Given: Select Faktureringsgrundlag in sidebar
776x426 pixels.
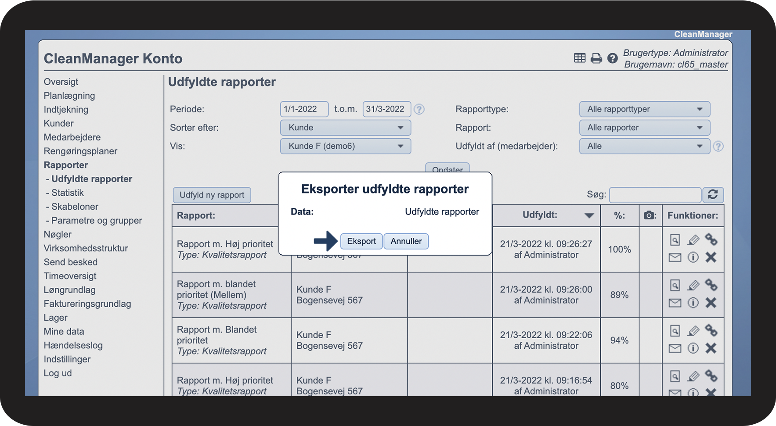Looking at the screenshot, I should pyautogui.click(x=87, y=304).
